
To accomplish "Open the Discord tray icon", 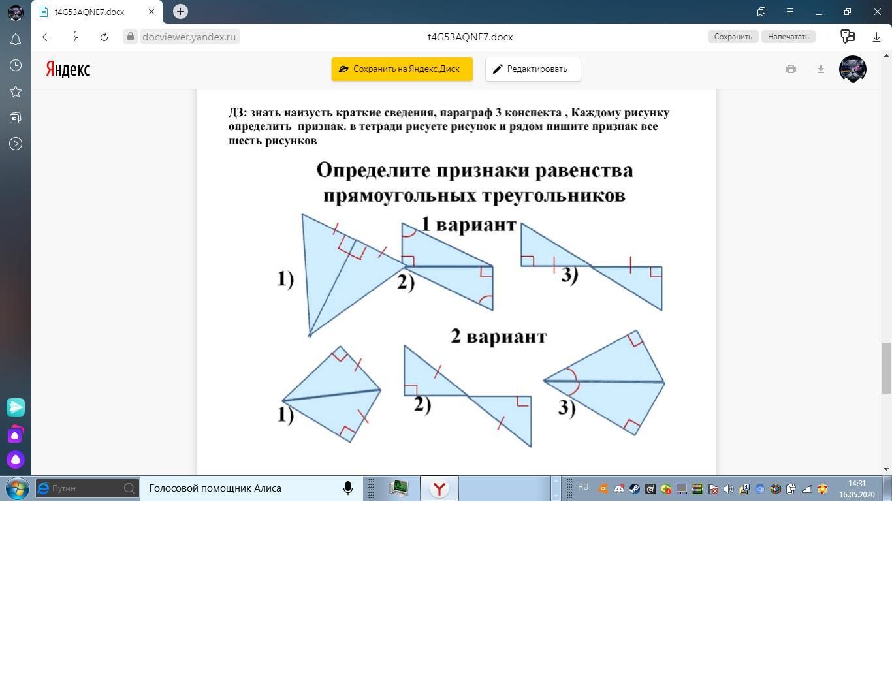I will pos(619,489).
